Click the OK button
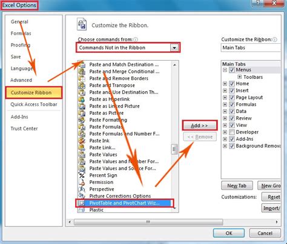The height and width of the screenshot is (244, 287). (229, 233)
